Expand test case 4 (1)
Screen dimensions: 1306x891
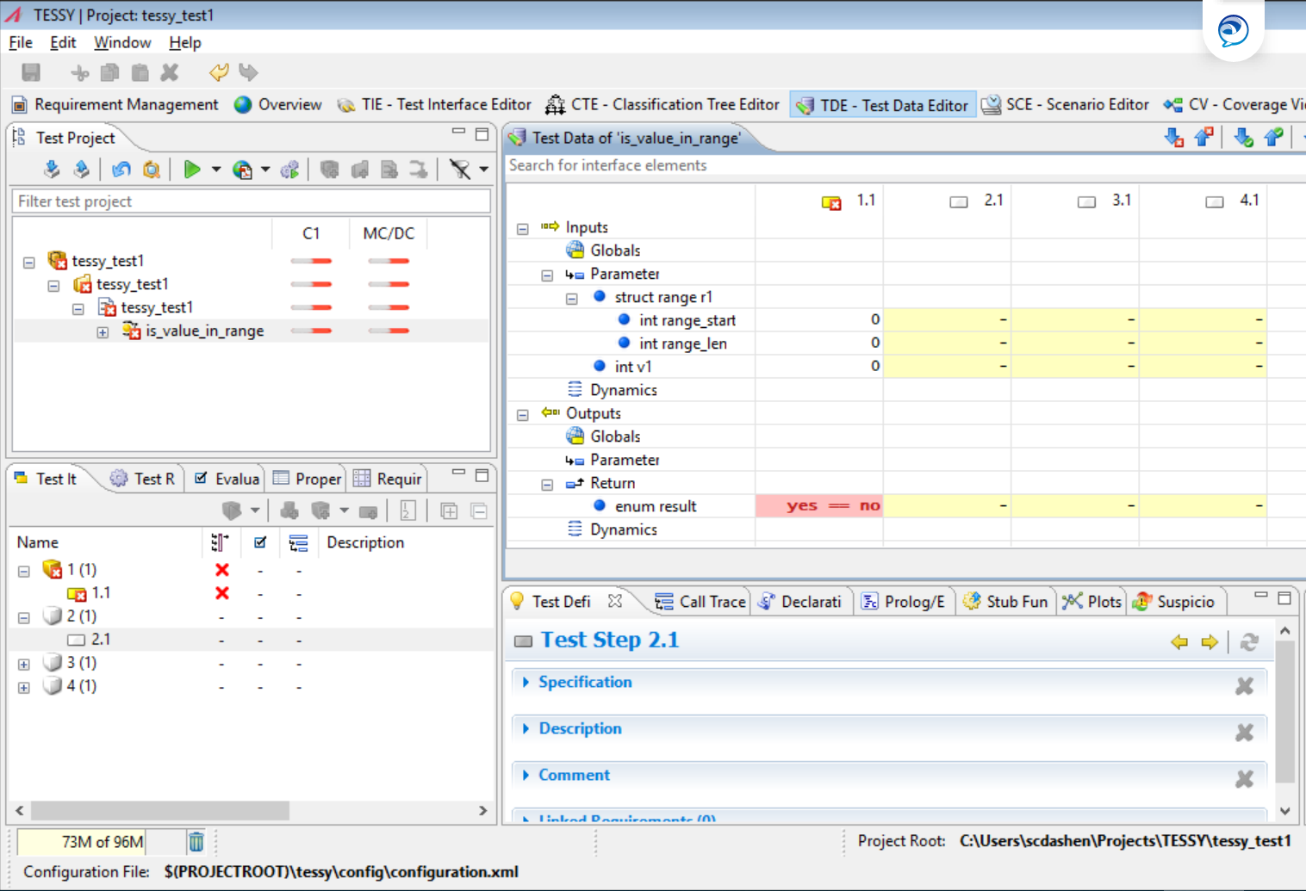coord(24,688)
